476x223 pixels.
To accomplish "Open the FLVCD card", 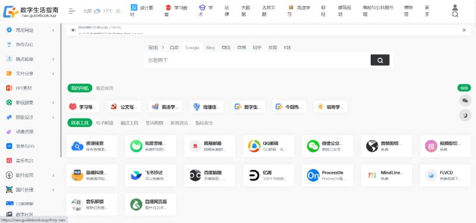I will point(445,175).
